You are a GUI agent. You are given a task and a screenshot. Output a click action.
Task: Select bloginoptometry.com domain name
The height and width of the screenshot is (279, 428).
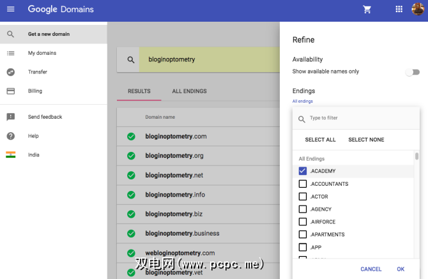[x=176, y=137]
